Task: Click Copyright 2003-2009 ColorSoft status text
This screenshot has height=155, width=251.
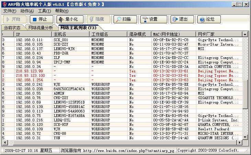Action: pyautogui.click(x=208, y=150)
